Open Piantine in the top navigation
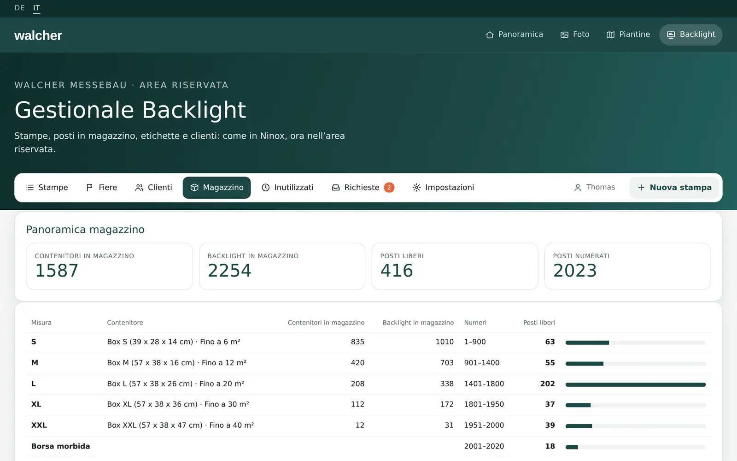This screenshot has height=461, width=737. [628, 35]
